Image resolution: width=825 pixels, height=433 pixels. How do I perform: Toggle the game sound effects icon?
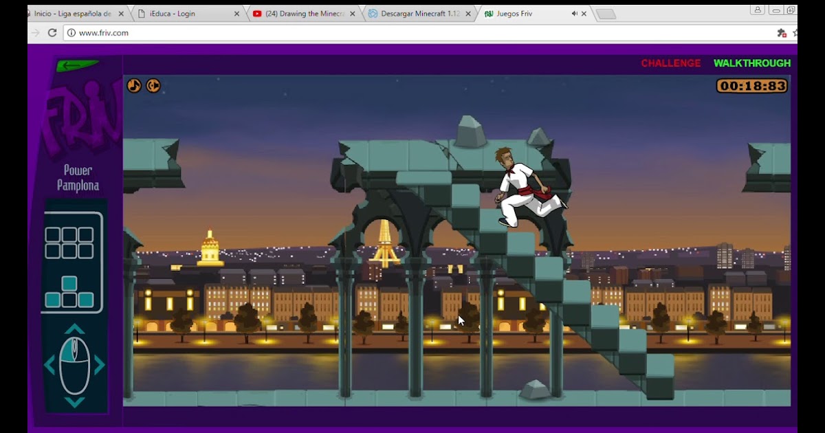pos(153,85)
